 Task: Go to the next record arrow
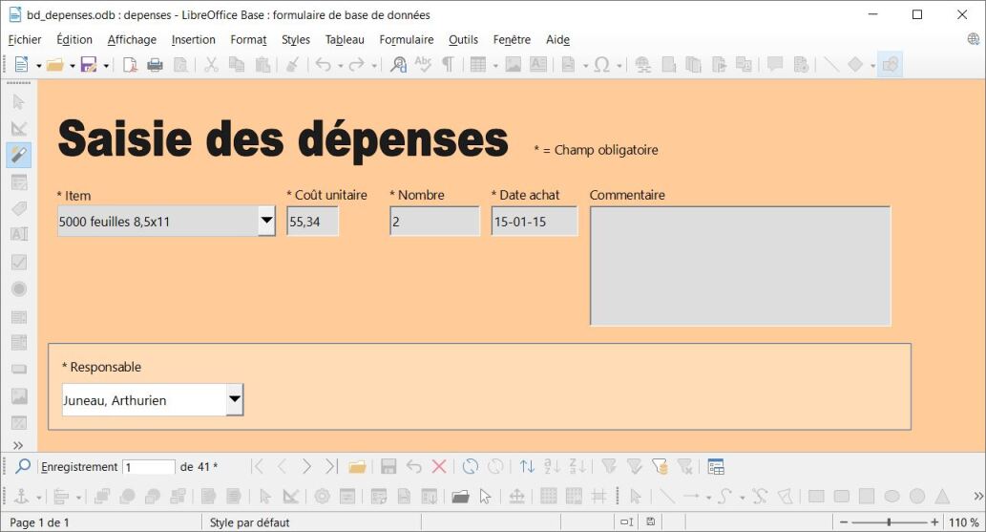306,467
